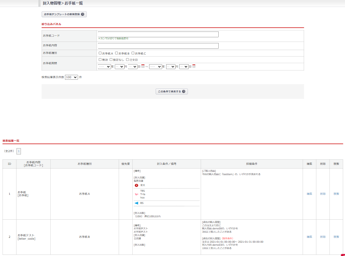Click the blue BS store icon

pyautogui.click(x=136, y=203)
